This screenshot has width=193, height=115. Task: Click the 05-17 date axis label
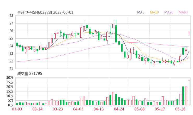(160, 109)
